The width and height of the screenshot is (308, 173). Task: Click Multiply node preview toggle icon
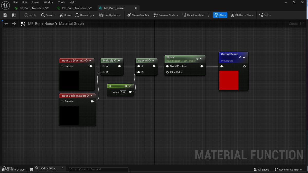115,60
